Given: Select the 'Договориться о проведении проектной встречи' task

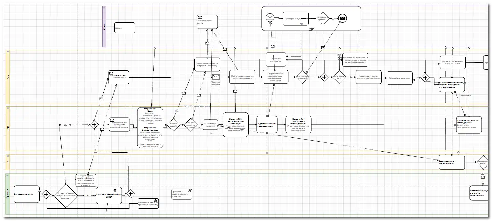Looking at the screenshot, I should pos(120,125).
